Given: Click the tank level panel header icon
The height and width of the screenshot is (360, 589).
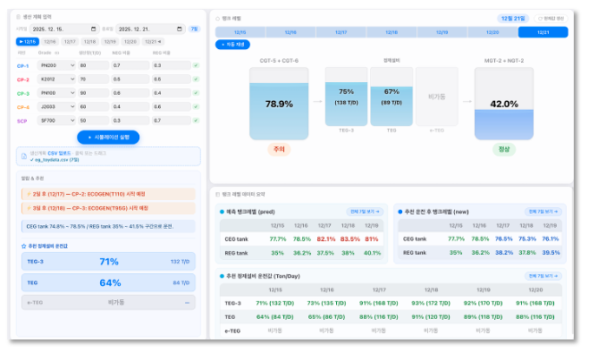Looking at the screenshot, I should [x=217, y=19].
